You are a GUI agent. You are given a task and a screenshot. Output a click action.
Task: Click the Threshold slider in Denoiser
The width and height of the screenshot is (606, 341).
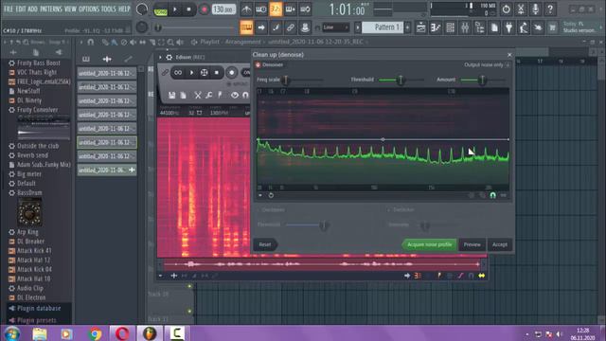pyautogui.click(x=401, y=80)
